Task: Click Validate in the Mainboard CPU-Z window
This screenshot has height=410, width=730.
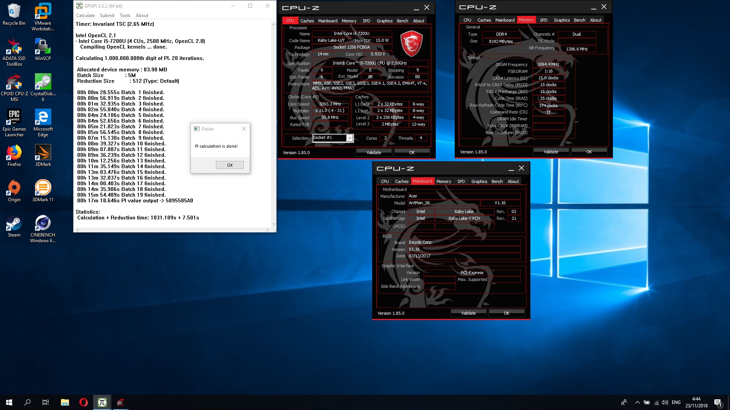Action: pyautogui.click(x=468, y=313)
